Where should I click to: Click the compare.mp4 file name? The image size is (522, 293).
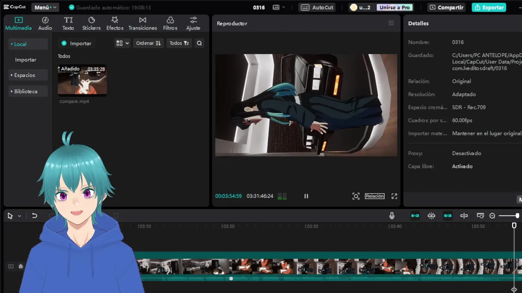[x=74, y=101]
